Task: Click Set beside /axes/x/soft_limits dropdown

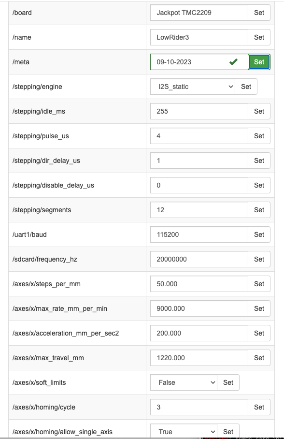Action: (x=228, y=382)
